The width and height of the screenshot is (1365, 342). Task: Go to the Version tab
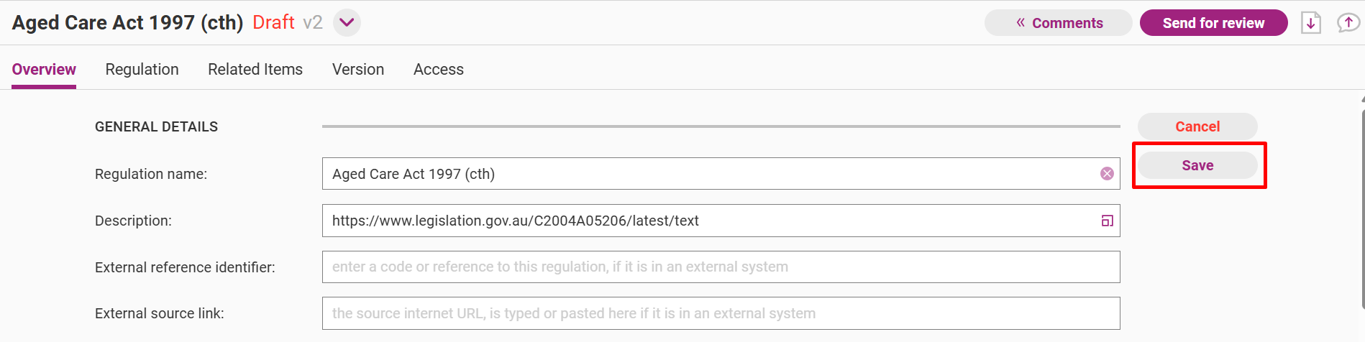[358, 70]
